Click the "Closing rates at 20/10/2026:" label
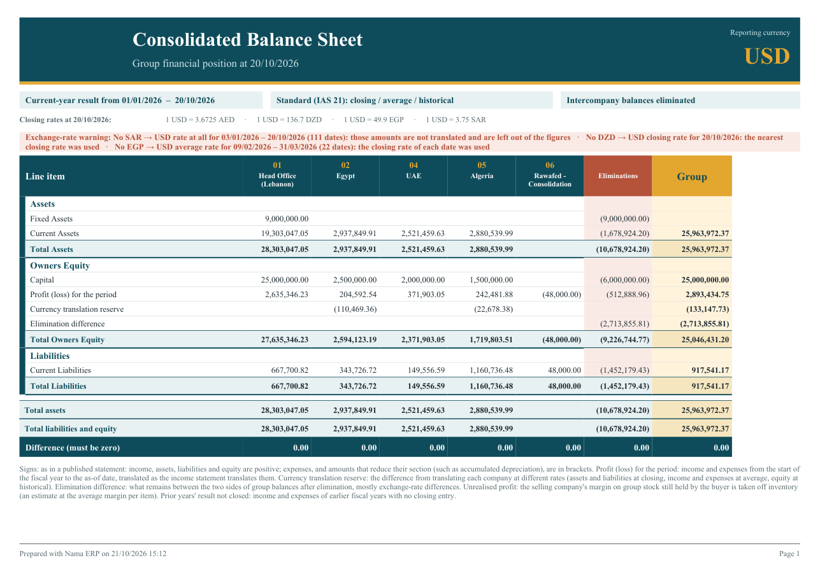820x579 pixels. [66, 120]
